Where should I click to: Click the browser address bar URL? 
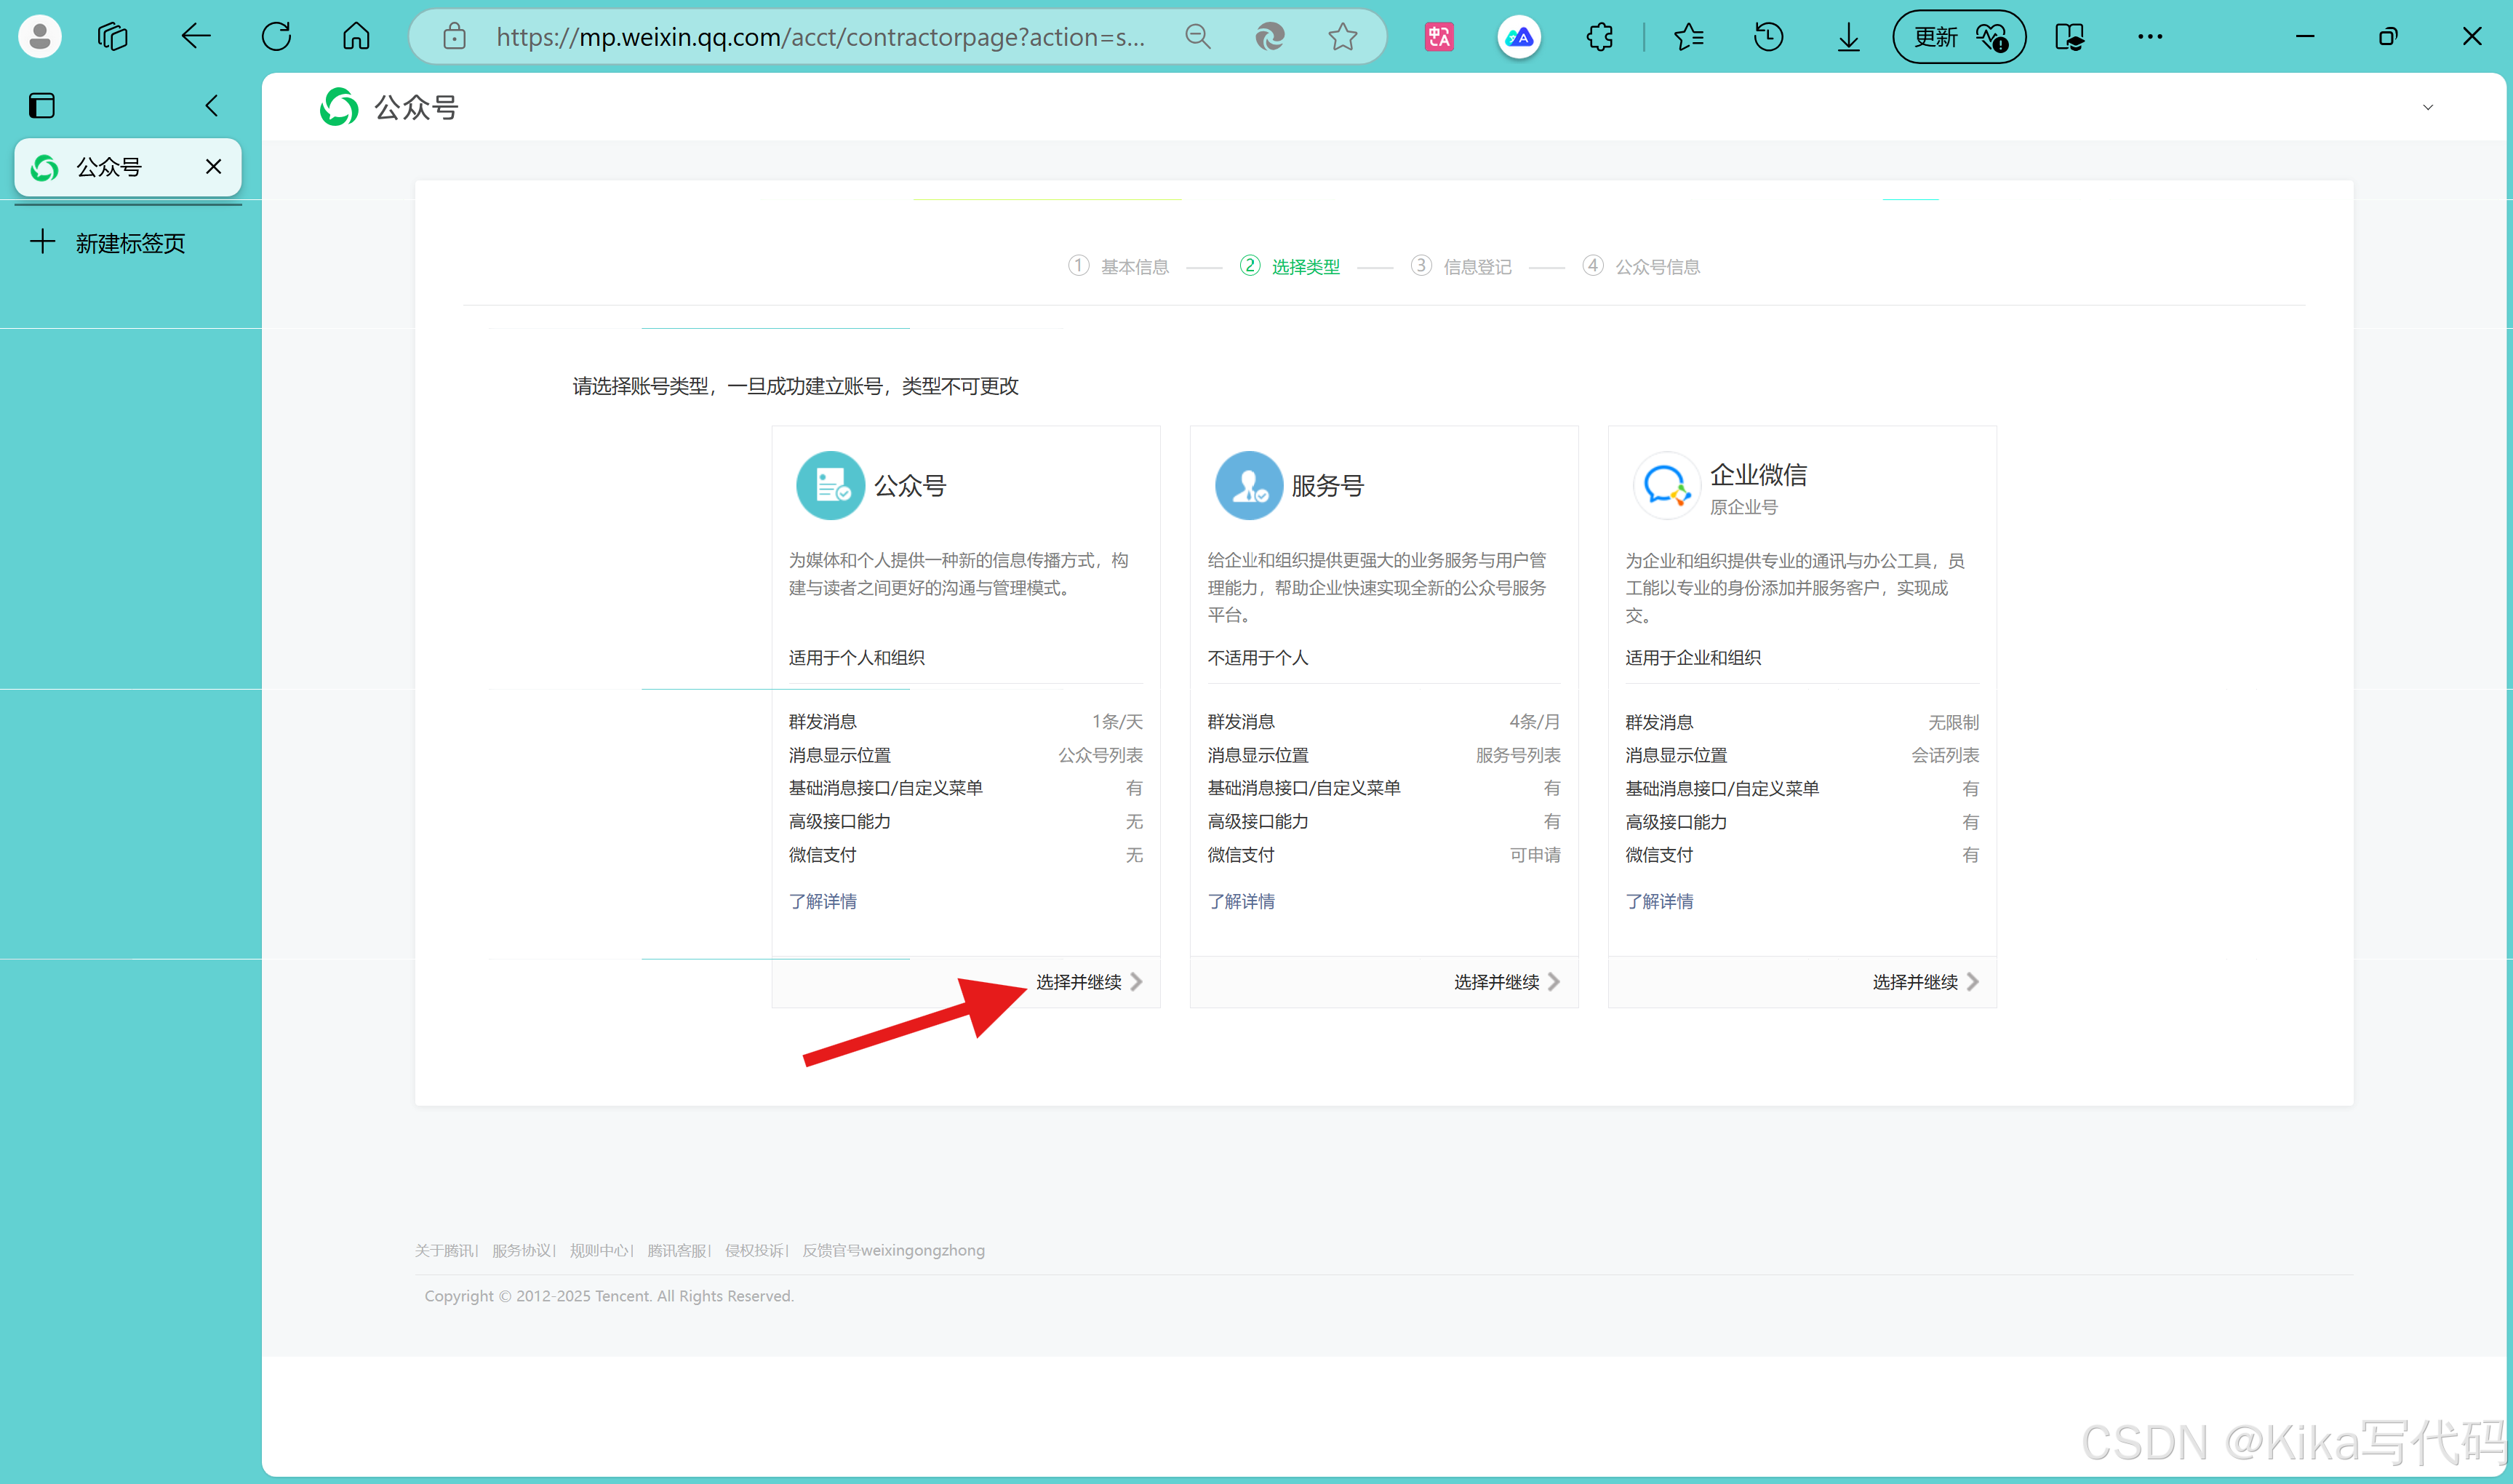click(820, 37)
